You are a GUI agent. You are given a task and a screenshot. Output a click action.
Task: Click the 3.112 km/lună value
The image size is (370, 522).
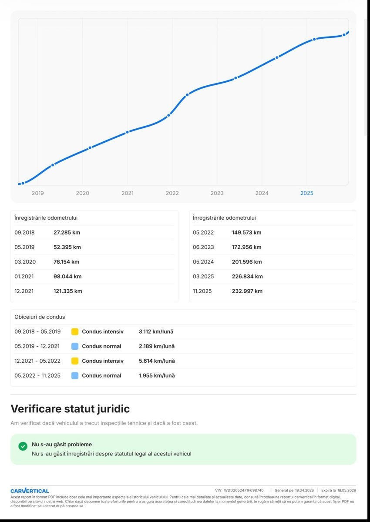click(x=156, y=331)
